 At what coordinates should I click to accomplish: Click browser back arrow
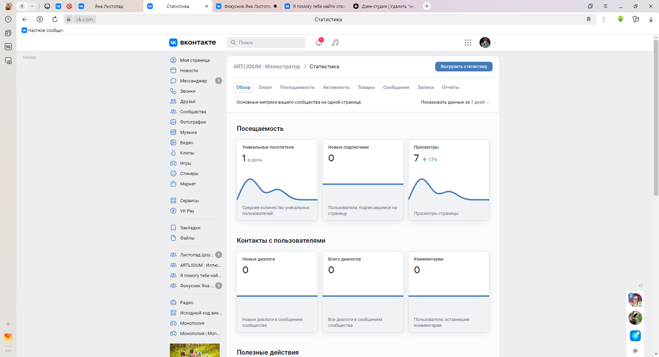24,19
